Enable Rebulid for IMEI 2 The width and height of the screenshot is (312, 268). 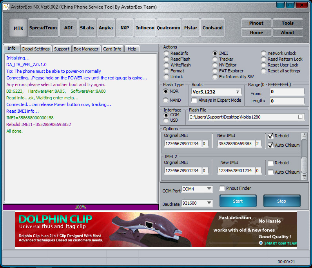pos(270,163)
